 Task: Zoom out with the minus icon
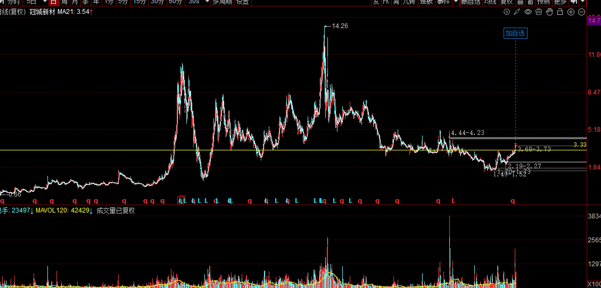point(582,12)
